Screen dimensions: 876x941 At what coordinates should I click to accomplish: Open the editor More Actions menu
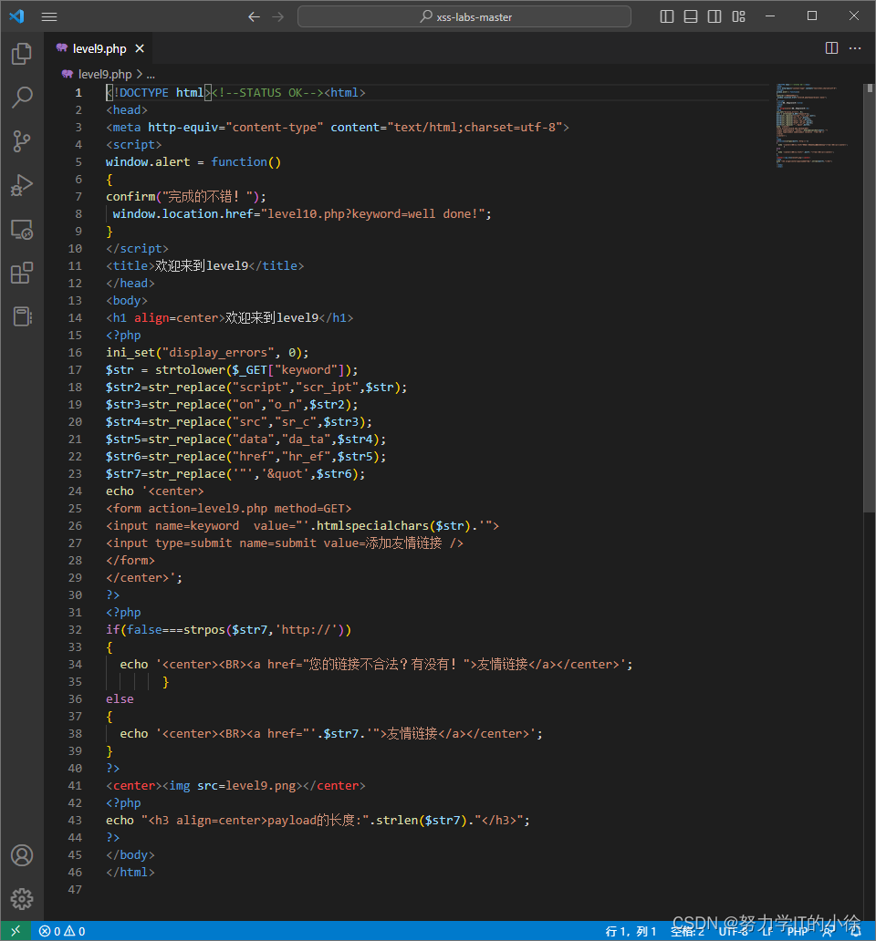(x=855, y=48)
